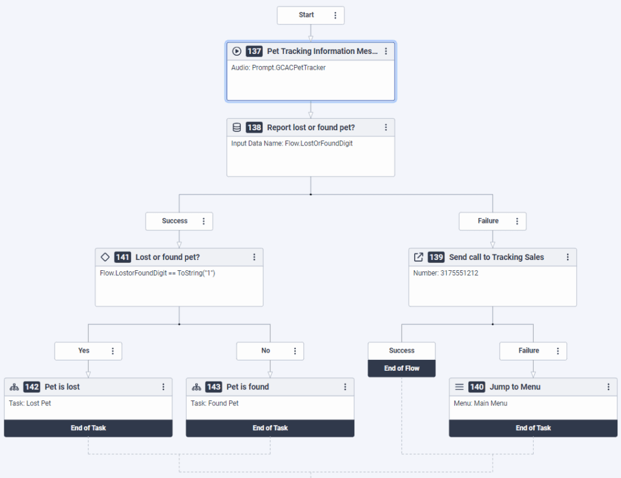Select the Pet is found step title
This screenshot has height=478, width=621.
247,387
